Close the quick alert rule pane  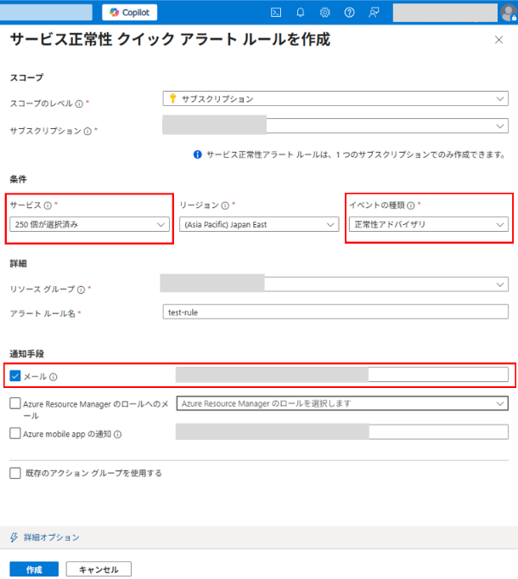(x=498, y=40)
